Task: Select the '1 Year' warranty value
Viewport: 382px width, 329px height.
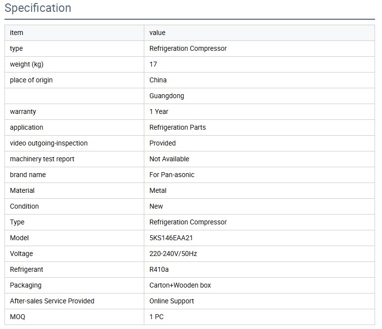Action: (x=159, y=111)
